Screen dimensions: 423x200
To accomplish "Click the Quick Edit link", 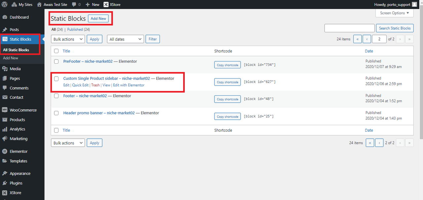I will click(80, 85).
